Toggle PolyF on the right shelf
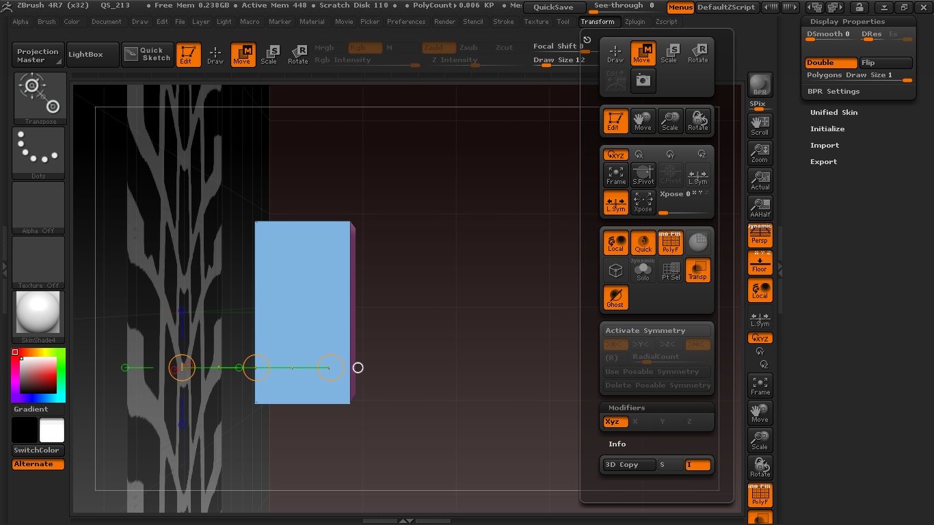This screenshot has width=934, height=525. coord(760,495)
